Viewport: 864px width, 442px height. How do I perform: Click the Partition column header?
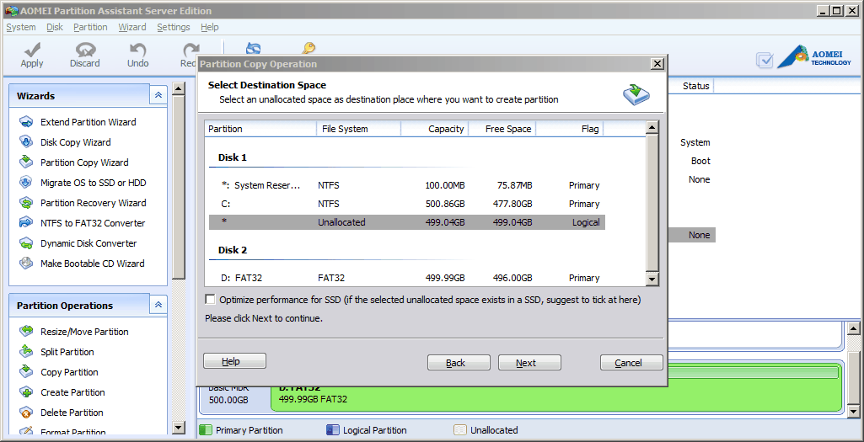tap(260, 129)
